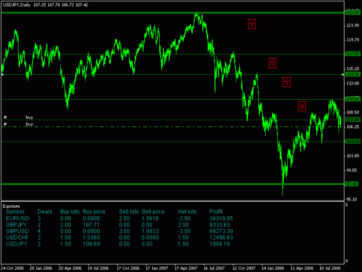Click the Symbol column header
Image resolution: width=362 pixels, height=272 pixels.
(x=15, y=212)
